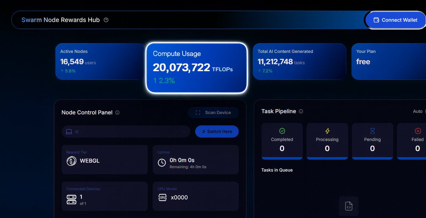Click the Scan Device button
This screenshot has width=426, height=218.
pos(213,112)
